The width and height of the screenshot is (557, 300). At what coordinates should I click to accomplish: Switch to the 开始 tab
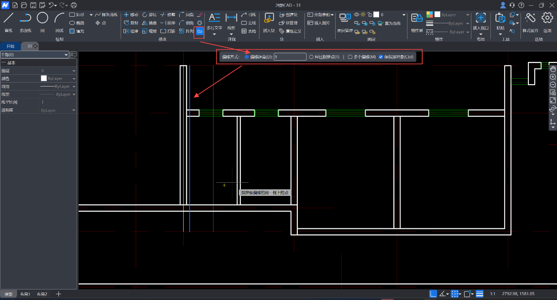tap(10, 46)
